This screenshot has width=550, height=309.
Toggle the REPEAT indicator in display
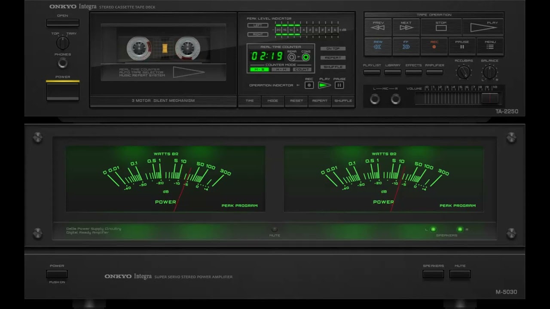tap(333, 58)
